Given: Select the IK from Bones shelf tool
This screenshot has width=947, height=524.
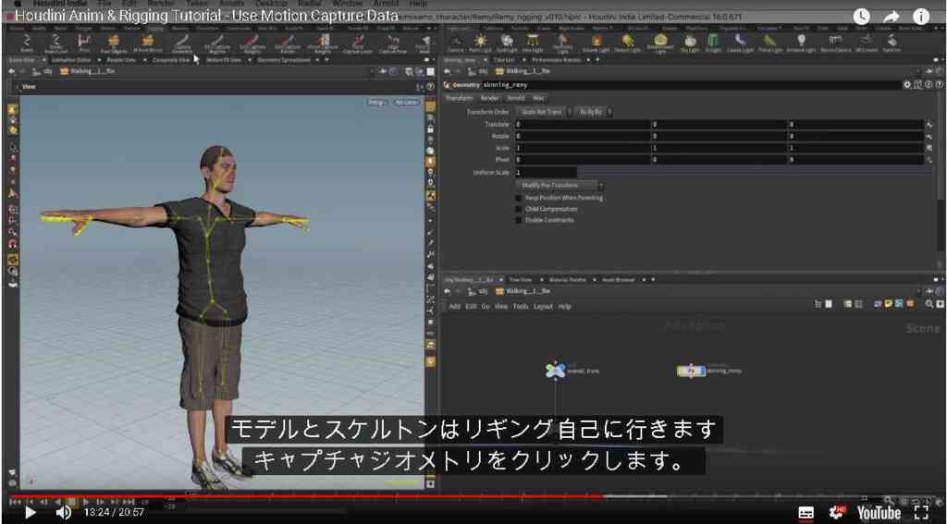Looking at the screenshot, I should (x=147, y=43).
